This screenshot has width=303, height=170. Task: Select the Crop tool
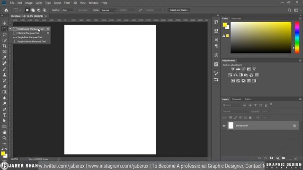tap(4, 46)
